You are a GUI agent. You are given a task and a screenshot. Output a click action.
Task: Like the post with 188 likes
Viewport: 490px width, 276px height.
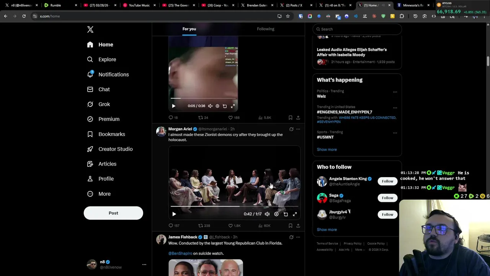point(234,118)
